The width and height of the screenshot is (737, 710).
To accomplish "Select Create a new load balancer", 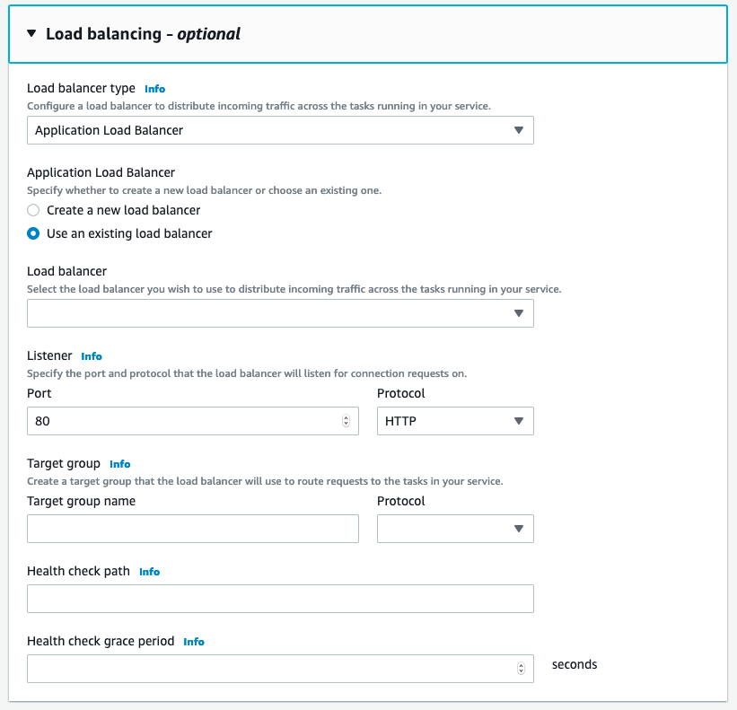I will 33,210.
